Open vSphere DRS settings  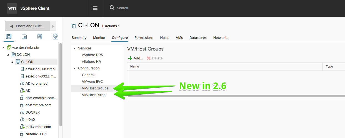tap(92, 55)
